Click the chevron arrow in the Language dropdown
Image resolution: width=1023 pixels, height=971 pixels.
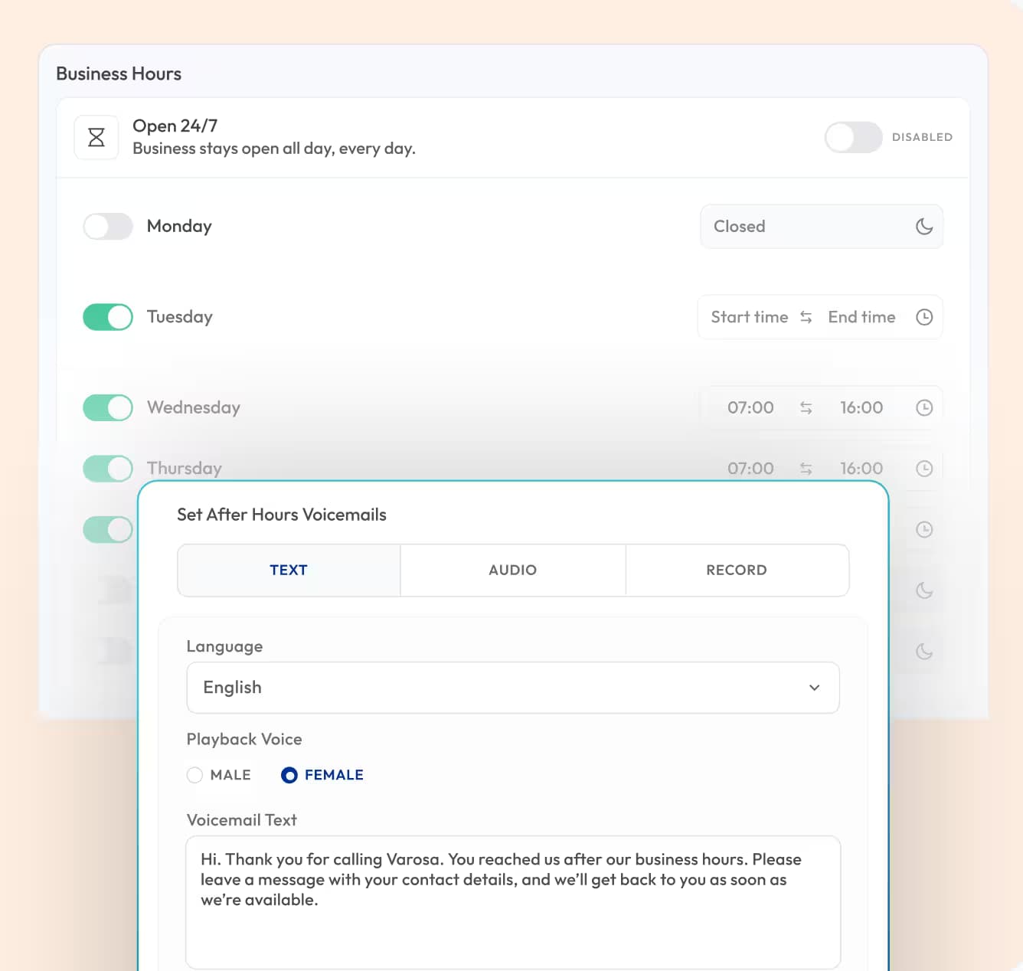click(x=814, y=688)
